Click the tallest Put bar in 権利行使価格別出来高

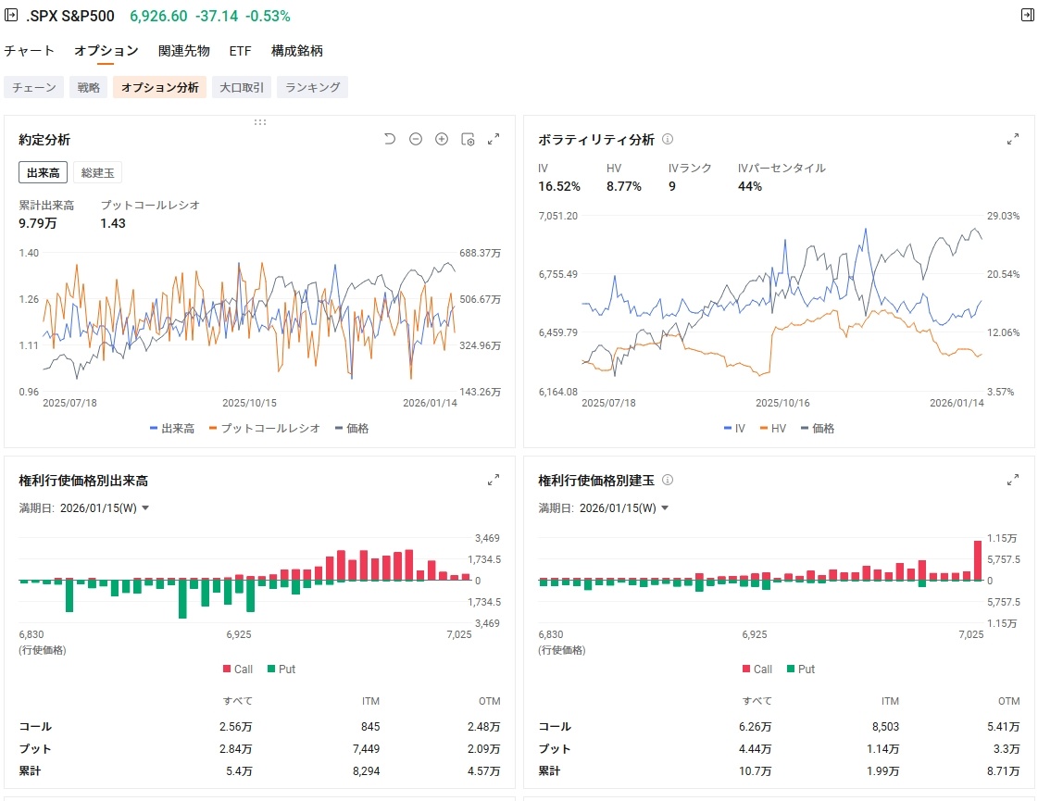182,600
